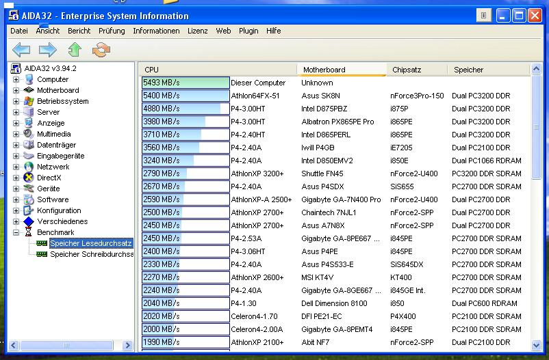Image resolution: width=549 pixels, height=360 pixels.
Task: Open the Hilfe menu
Action: [273, 31]
